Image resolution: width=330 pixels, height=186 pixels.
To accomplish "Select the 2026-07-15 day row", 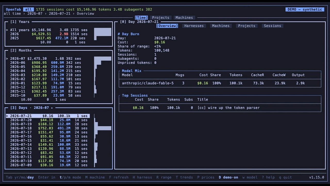I will (48, 141).
